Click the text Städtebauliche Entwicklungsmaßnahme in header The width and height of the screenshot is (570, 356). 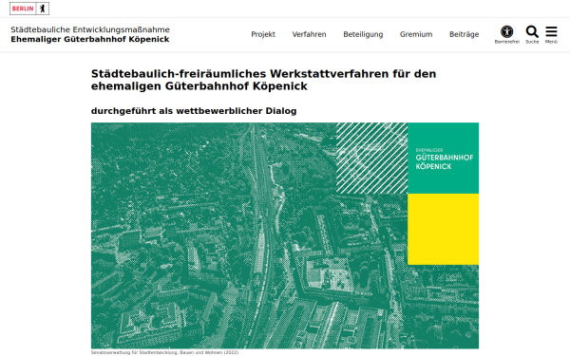[90, 29]
